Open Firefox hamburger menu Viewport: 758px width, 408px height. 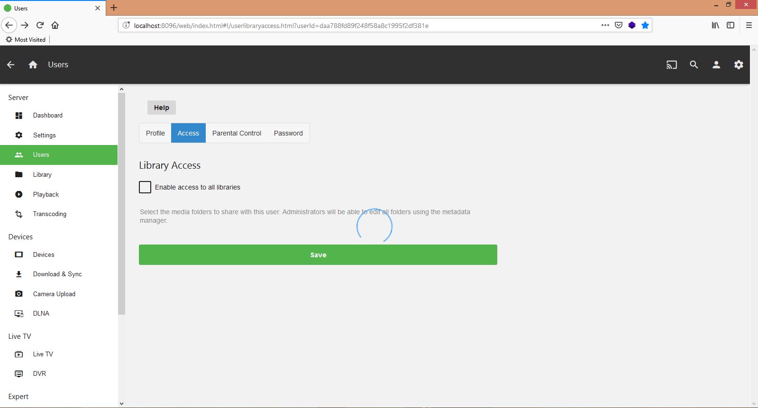point(749,26)
